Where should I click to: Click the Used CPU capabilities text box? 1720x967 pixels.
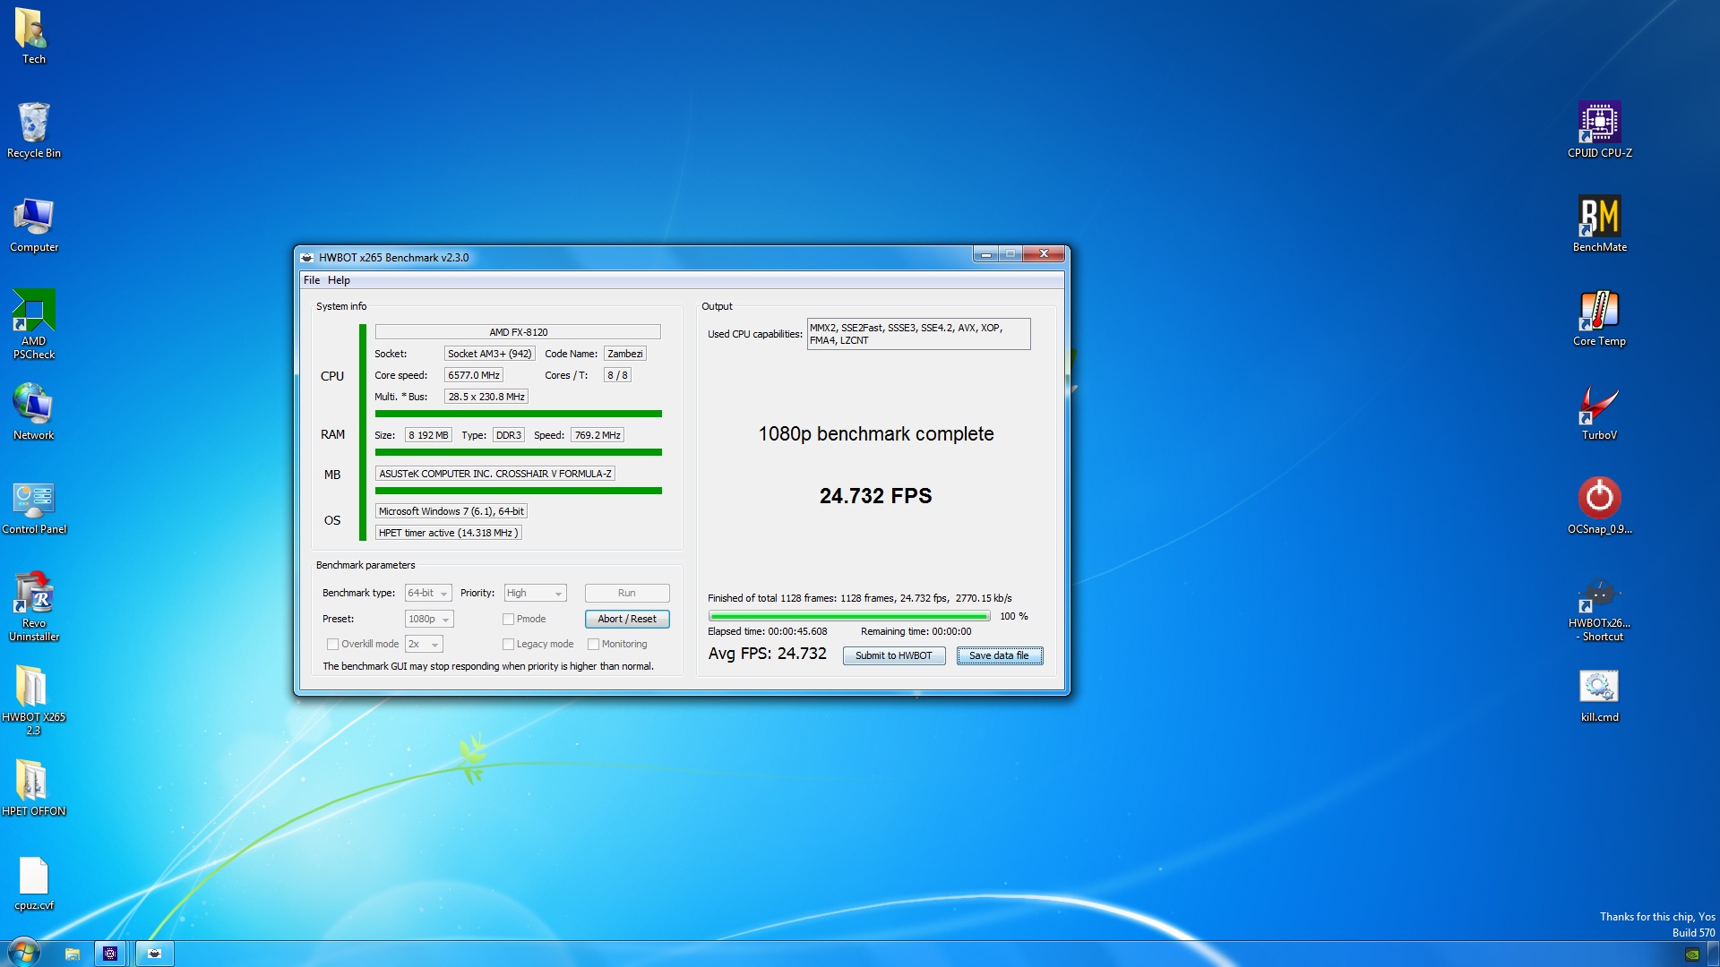coord(918,334)
